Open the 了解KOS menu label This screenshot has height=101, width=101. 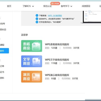pos(27,6)
